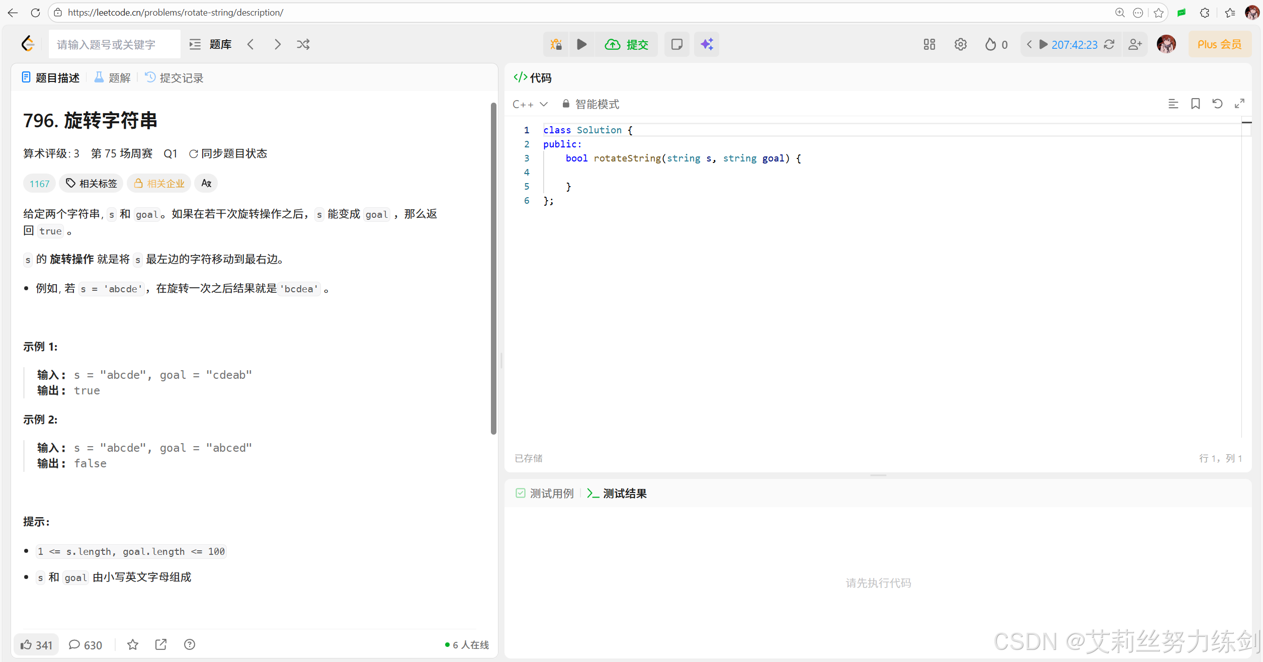Focus the problem search input field
Viewport: 1263px width, 662px height.
click(115, 44)
